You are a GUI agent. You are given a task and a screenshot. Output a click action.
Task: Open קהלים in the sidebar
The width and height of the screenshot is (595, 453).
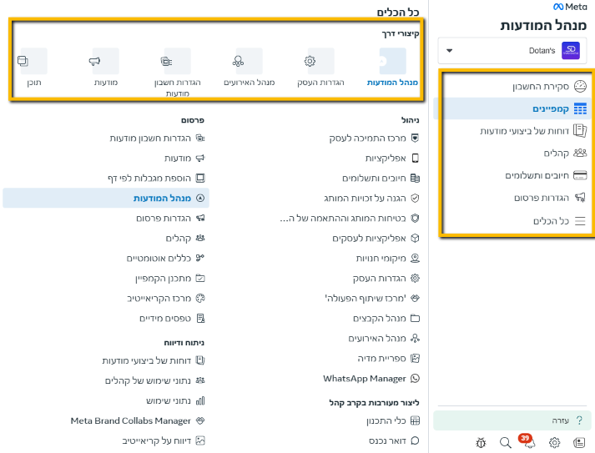tap(565, 153)
